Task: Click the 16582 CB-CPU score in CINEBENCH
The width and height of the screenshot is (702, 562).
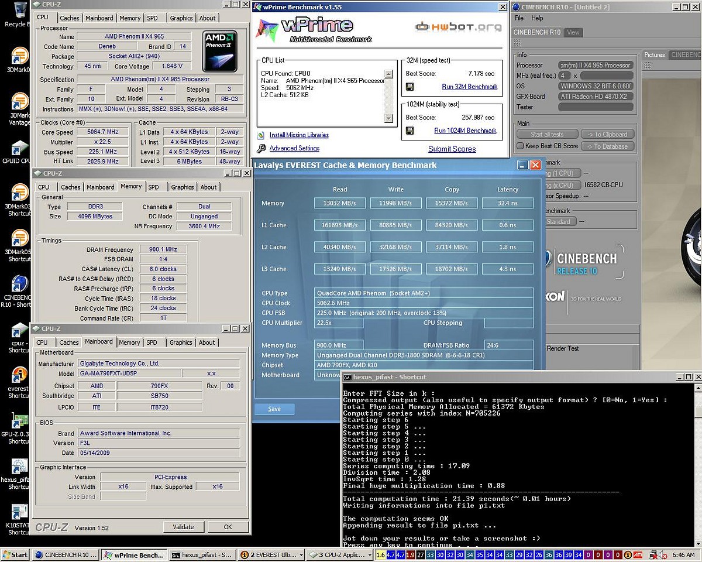Action: [x=603, y=185]
